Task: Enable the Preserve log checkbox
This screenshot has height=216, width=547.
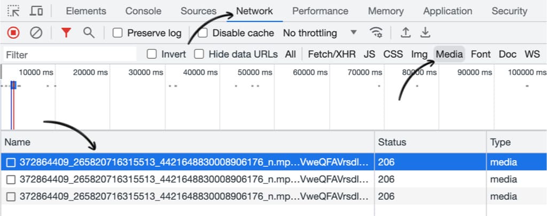Action: [118, 33]
